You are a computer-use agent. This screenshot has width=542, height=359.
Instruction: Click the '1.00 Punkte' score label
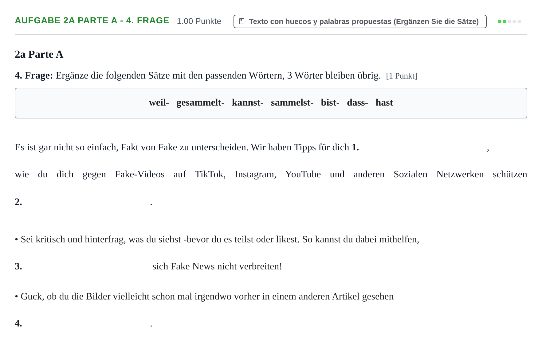(x=199, y=21)
